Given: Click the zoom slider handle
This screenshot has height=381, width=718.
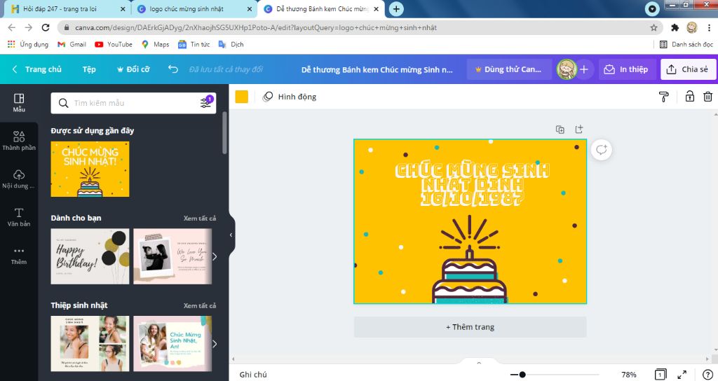Looking at the screenshot, I should [522, 374].
